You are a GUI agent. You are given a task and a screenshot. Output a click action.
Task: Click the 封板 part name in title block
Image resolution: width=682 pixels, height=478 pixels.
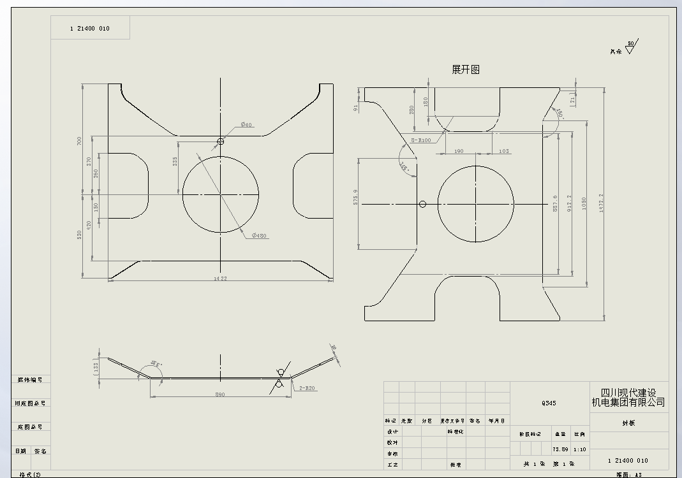click(x=628, y=424)
